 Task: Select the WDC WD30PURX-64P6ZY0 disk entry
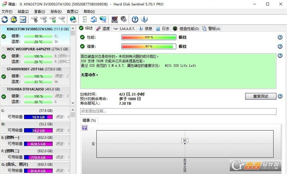[35, 56]
